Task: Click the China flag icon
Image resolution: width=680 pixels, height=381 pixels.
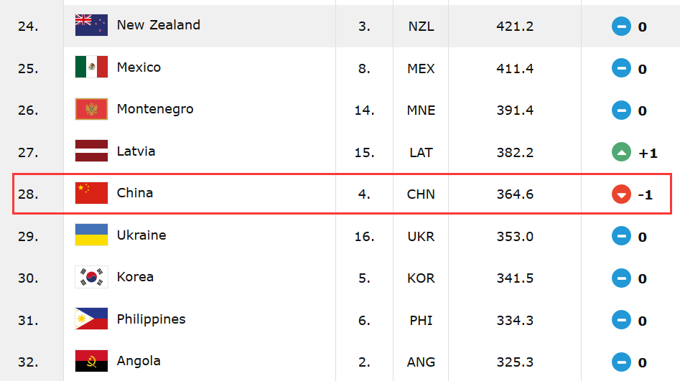Action: [91, 193]
